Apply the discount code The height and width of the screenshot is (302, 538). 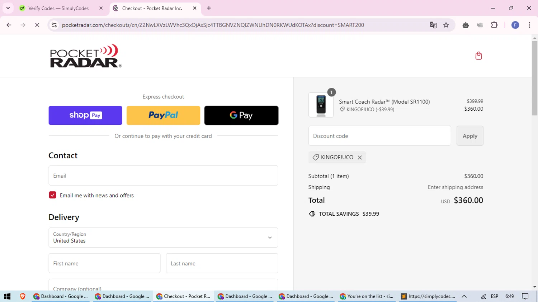point(470,136)
